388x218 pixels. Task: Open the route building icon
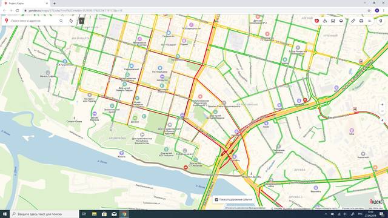(x=72, y=21)
